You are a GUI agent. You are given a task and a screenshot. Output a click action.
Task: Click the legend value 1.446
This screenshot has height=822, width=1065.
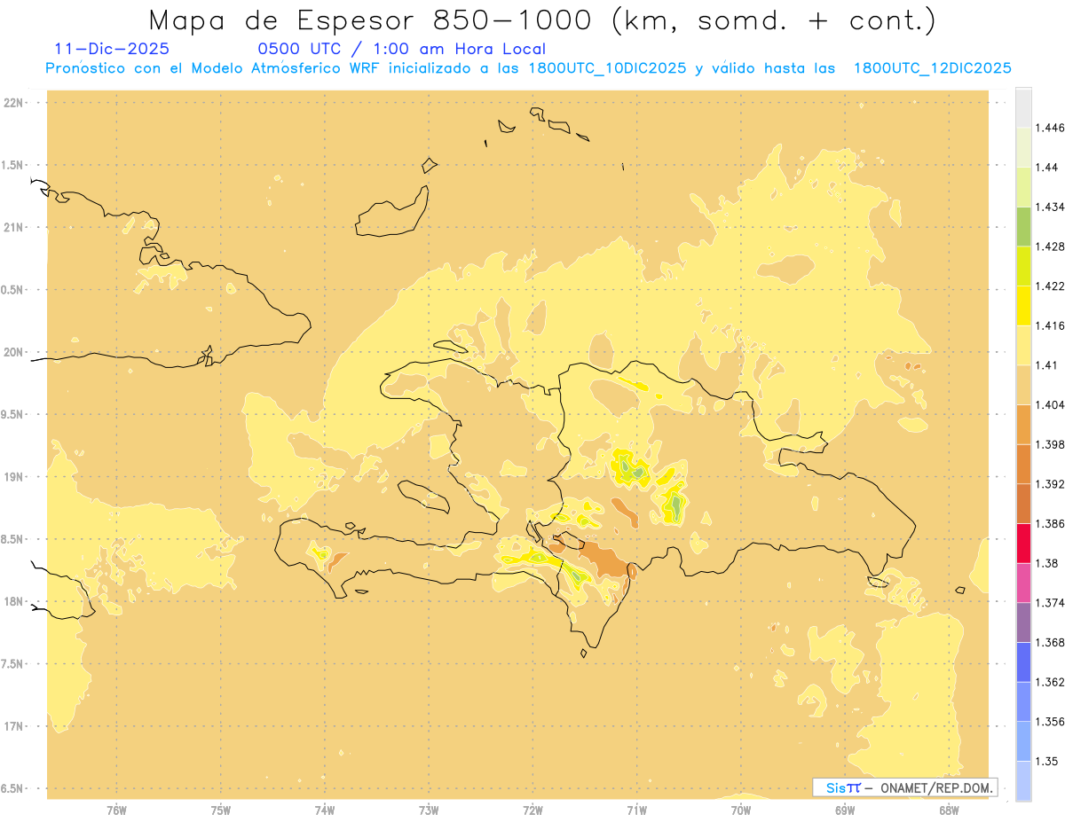pos(1050,128)
